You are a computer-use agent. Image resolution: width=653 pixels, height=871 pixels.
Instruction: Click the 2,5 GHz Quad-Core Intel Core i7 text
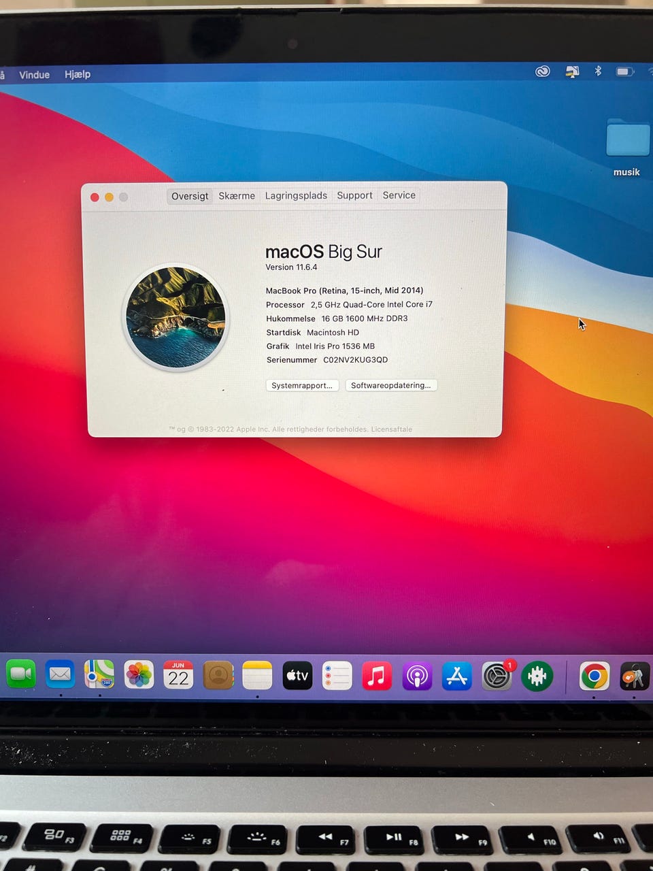(371, 304)
